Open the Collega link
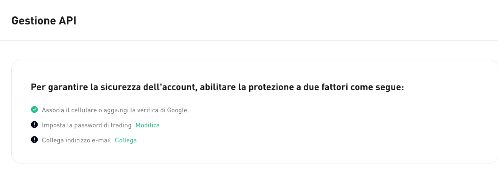 click(x=126, y=140)
